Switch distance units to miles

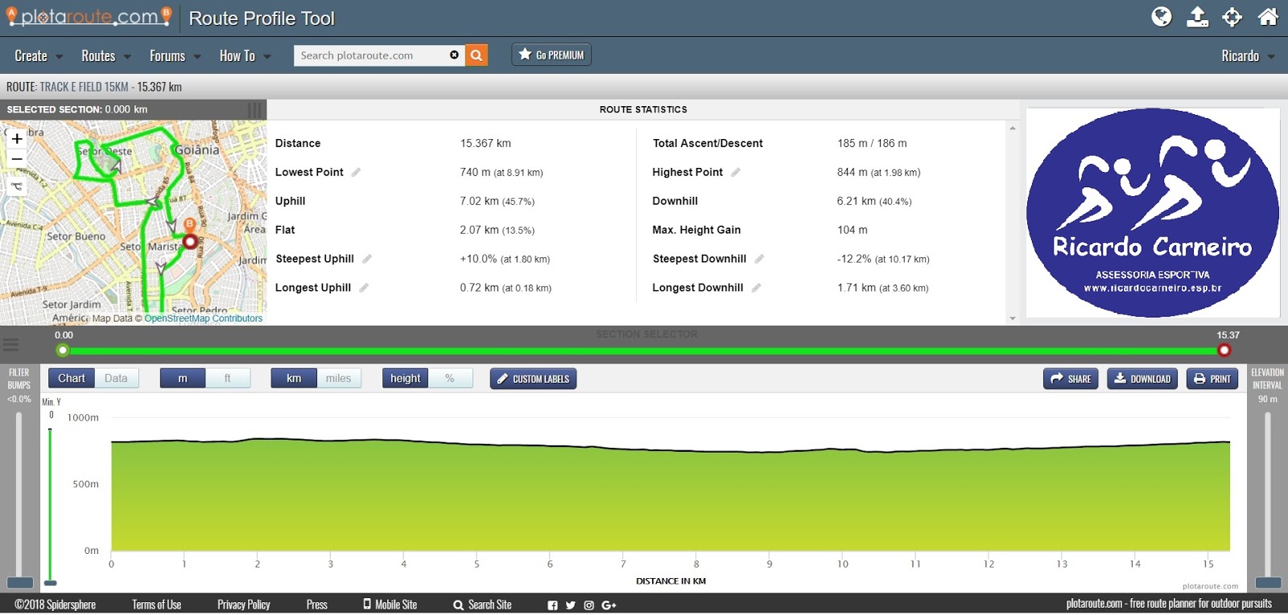coord(338,379)
